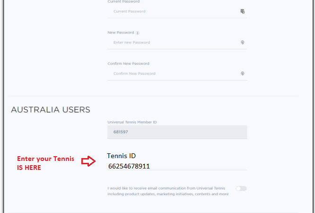The width and height of the screenshot is (315, 213).
Task: Click the Universal Tennis Member ID box 681597
Action: click(177, 132)
